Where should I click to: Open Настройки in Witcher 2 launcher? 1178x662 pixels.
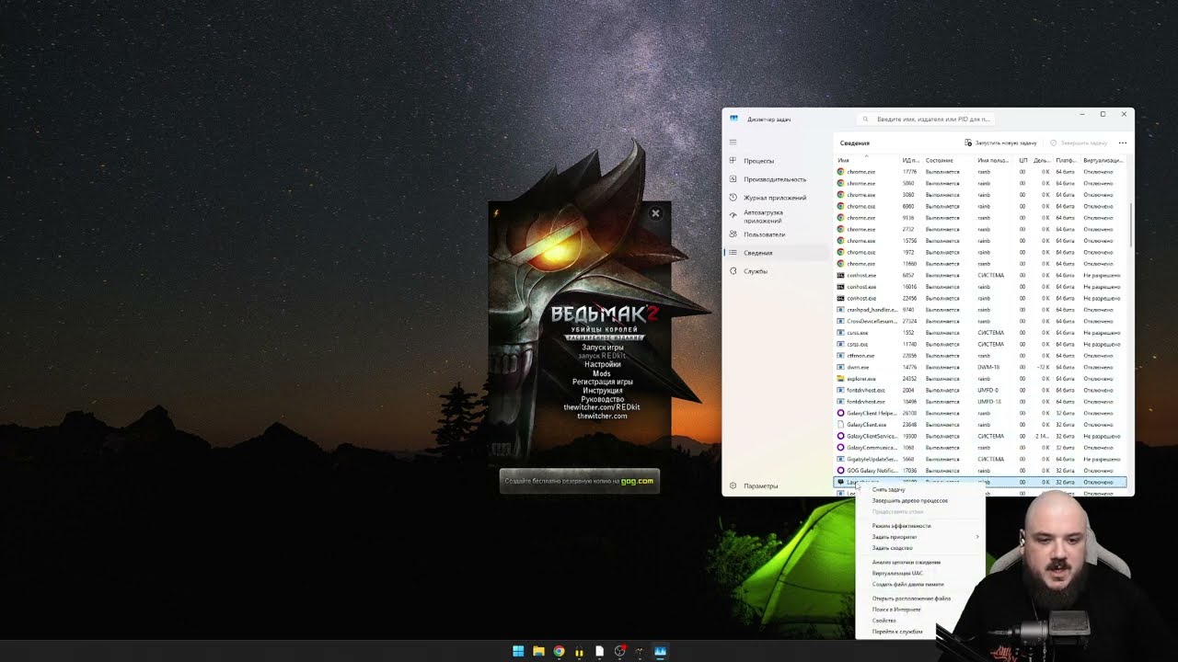[x=603, y=365]
